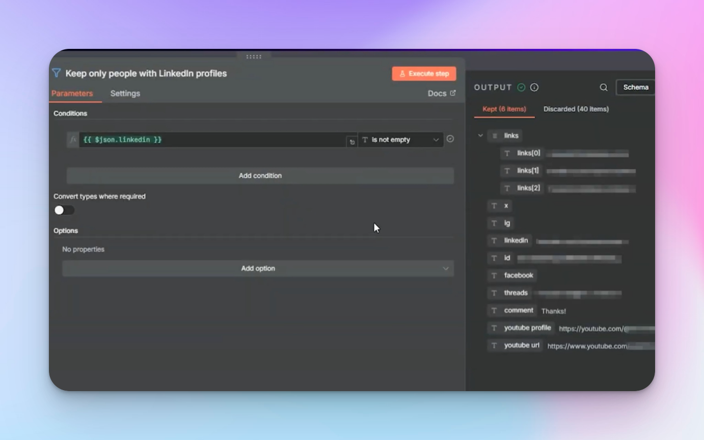
Task: Click the output info icon
Action: (534, 87)
